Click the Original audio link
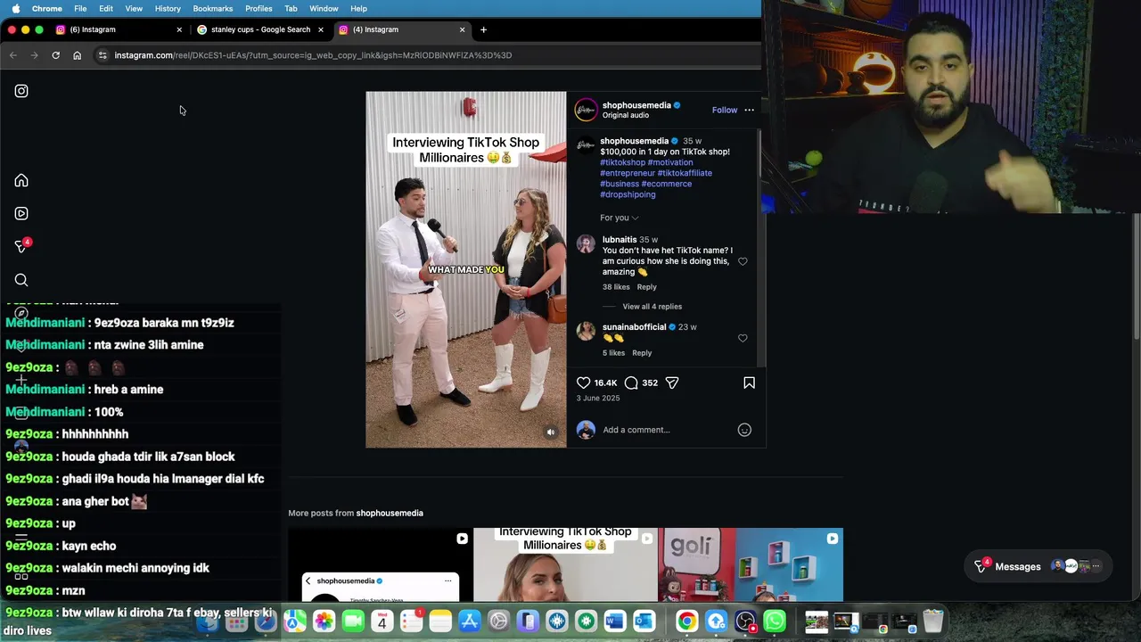Image resolution: width=1141 pixels, height=642 pixels. (x=626, y=115)
